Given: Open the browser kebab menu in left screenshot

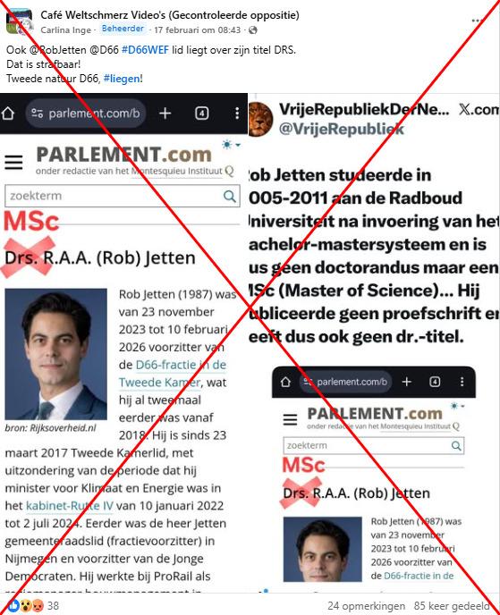Looking at the screenshot, I should point(237,114).
